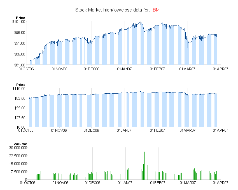Select '01APR07' under the volume chart
Screen dimensions: 238x190
tap(220, 182)
